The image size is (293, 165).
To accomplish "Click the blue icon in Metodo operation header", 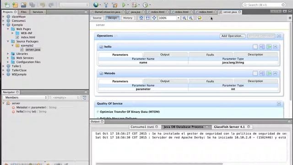I will point(262,73).
